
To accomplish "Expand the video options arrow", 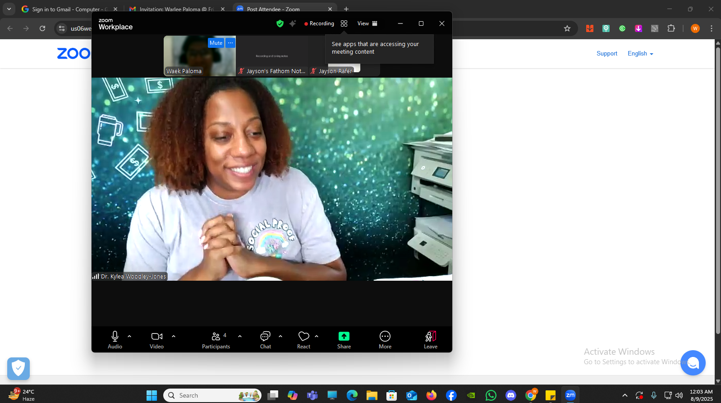I will point(174,336).
